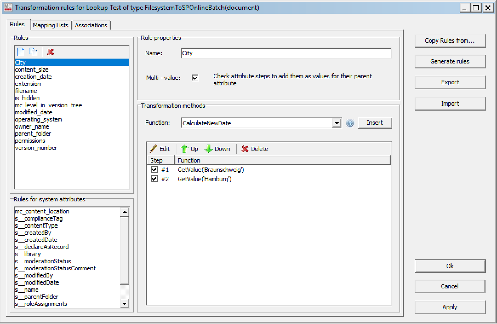Open the Associations tab
This screenshot has width=497, height=324.
pos(91,25)
